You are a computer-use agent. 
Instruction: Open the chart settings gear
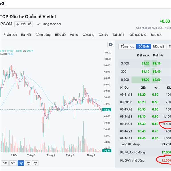click(111, 44)
